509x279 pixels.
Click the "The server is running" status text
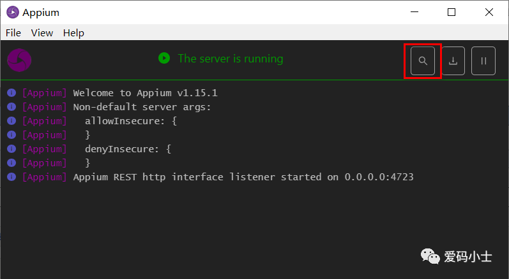231,59
